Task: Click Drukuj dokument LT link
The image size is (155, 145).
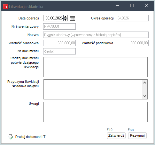Action: (30, 137)
